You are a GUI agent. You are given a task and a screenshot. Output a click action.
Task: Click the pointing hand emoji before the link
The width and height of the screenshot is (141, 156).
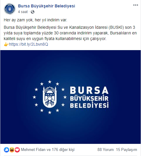6,44
